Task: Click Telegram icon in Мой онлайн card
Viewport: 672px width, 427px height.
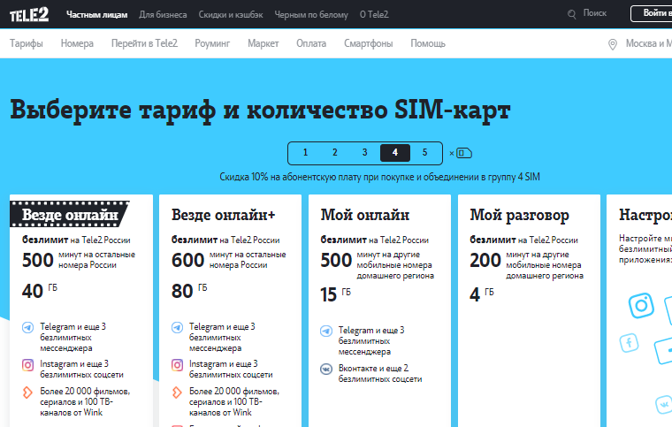Action: point(326,331)
